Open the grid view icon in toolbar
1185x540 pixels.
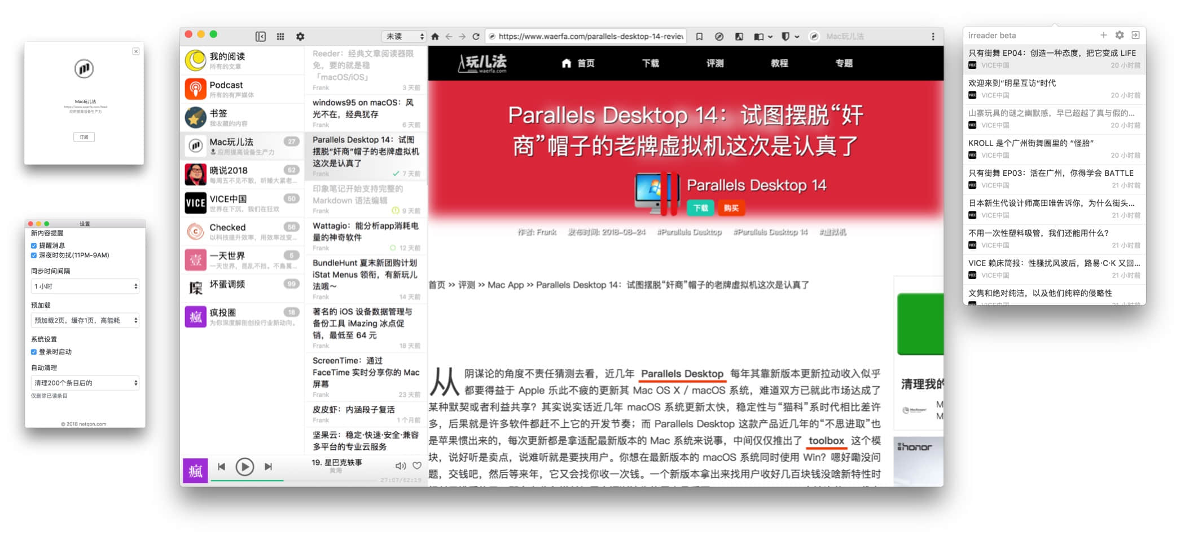coord(280,36)
